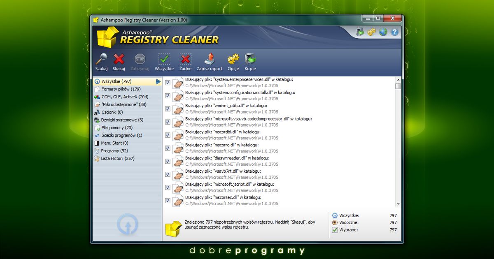Uncheck the system.enterpriseservices.dll entry checkbox

coord(168,83)
